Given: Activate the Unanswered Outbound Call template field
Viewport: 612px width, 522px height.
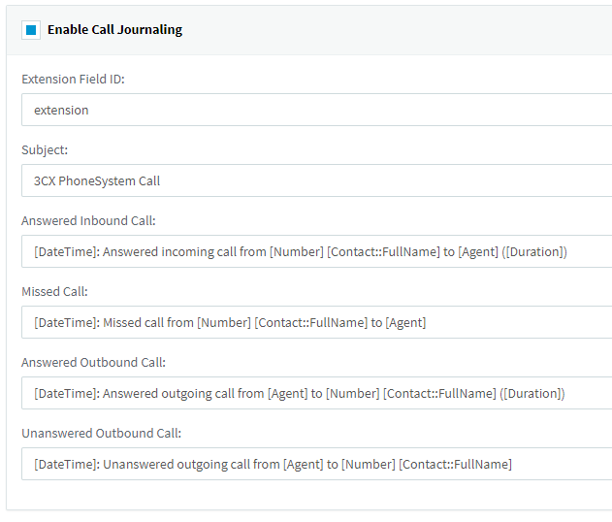Looking at the screenshot, I should click(316, 465).
